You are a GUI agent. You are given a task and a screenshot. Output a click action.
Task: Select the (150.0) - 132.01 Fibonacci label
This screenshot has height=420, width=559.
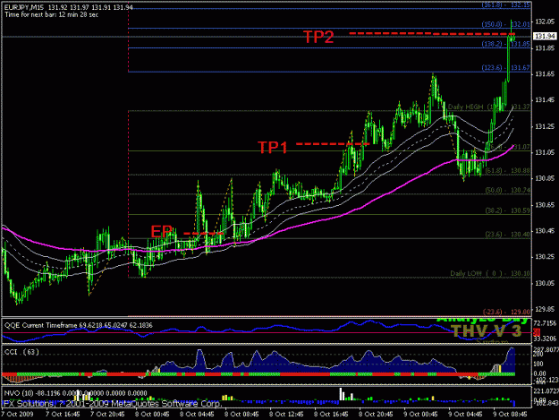(506, 24)
